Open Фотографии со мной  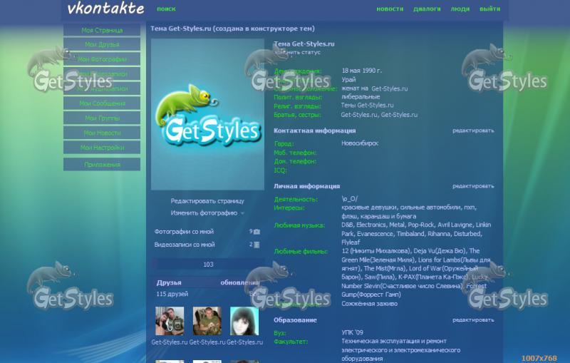point(184,232)
